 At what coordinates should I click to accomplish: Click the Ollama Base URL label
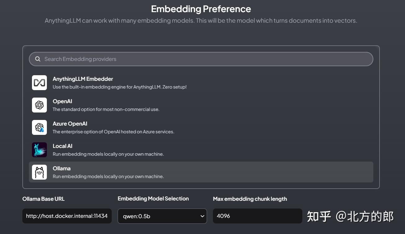coord(43,199)
